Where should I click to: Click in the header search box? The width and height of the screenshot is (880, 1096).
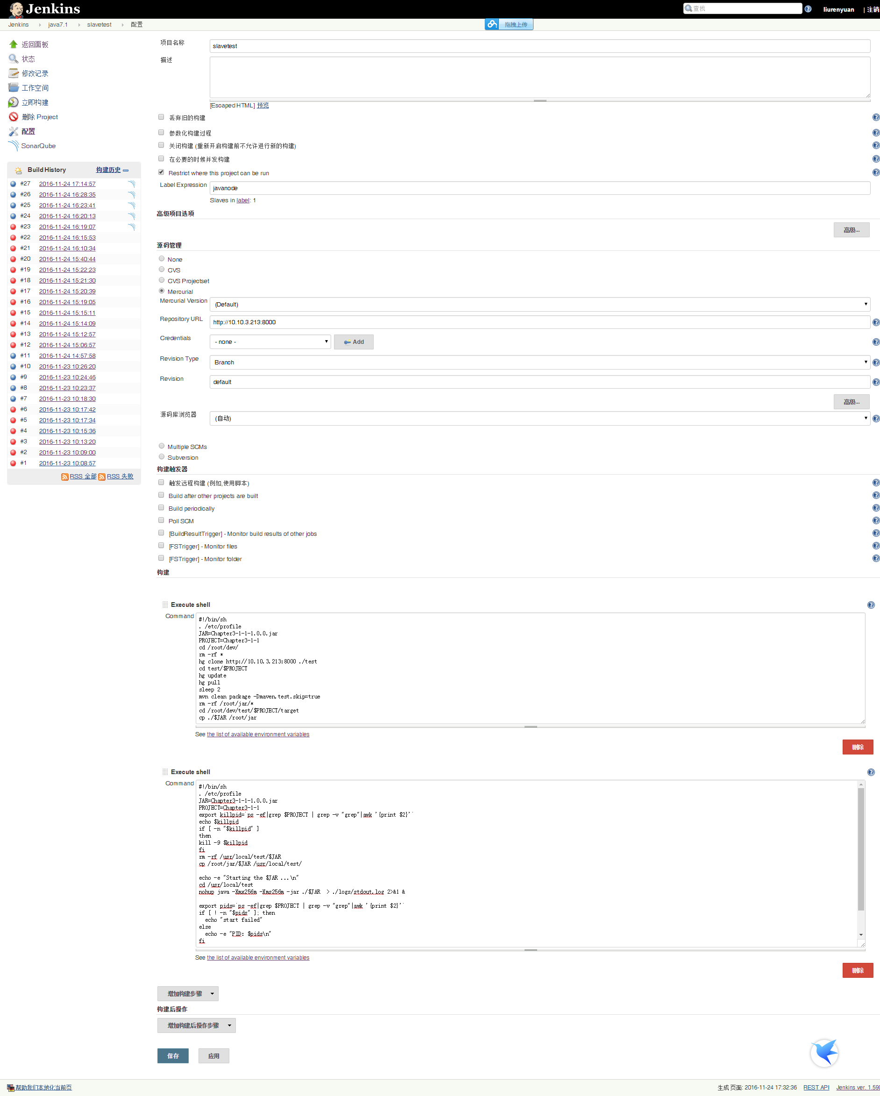click(x=743, y=8)
